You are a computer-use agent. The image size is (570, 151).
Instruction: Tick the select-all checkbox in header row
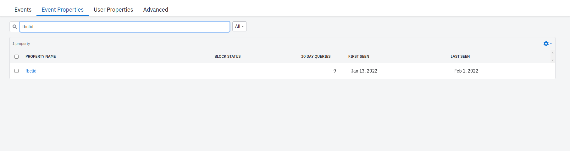pos(17,57)
